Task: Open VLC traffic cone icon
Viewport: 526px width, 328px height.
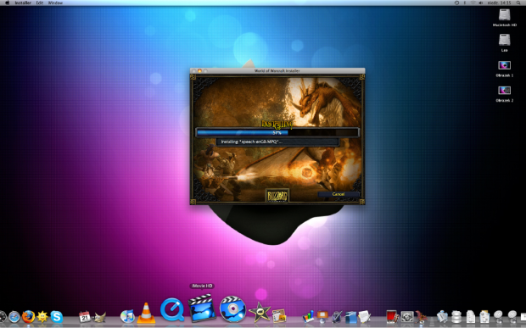Action: [x=146, y=314]
